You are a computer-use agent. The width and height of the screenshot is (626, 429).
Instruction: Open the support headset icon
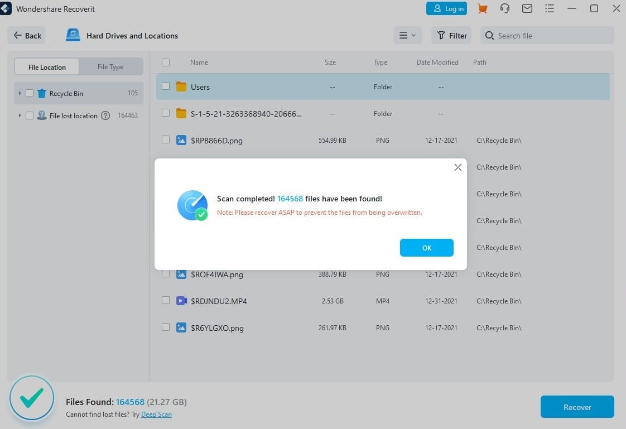point(504,8)
